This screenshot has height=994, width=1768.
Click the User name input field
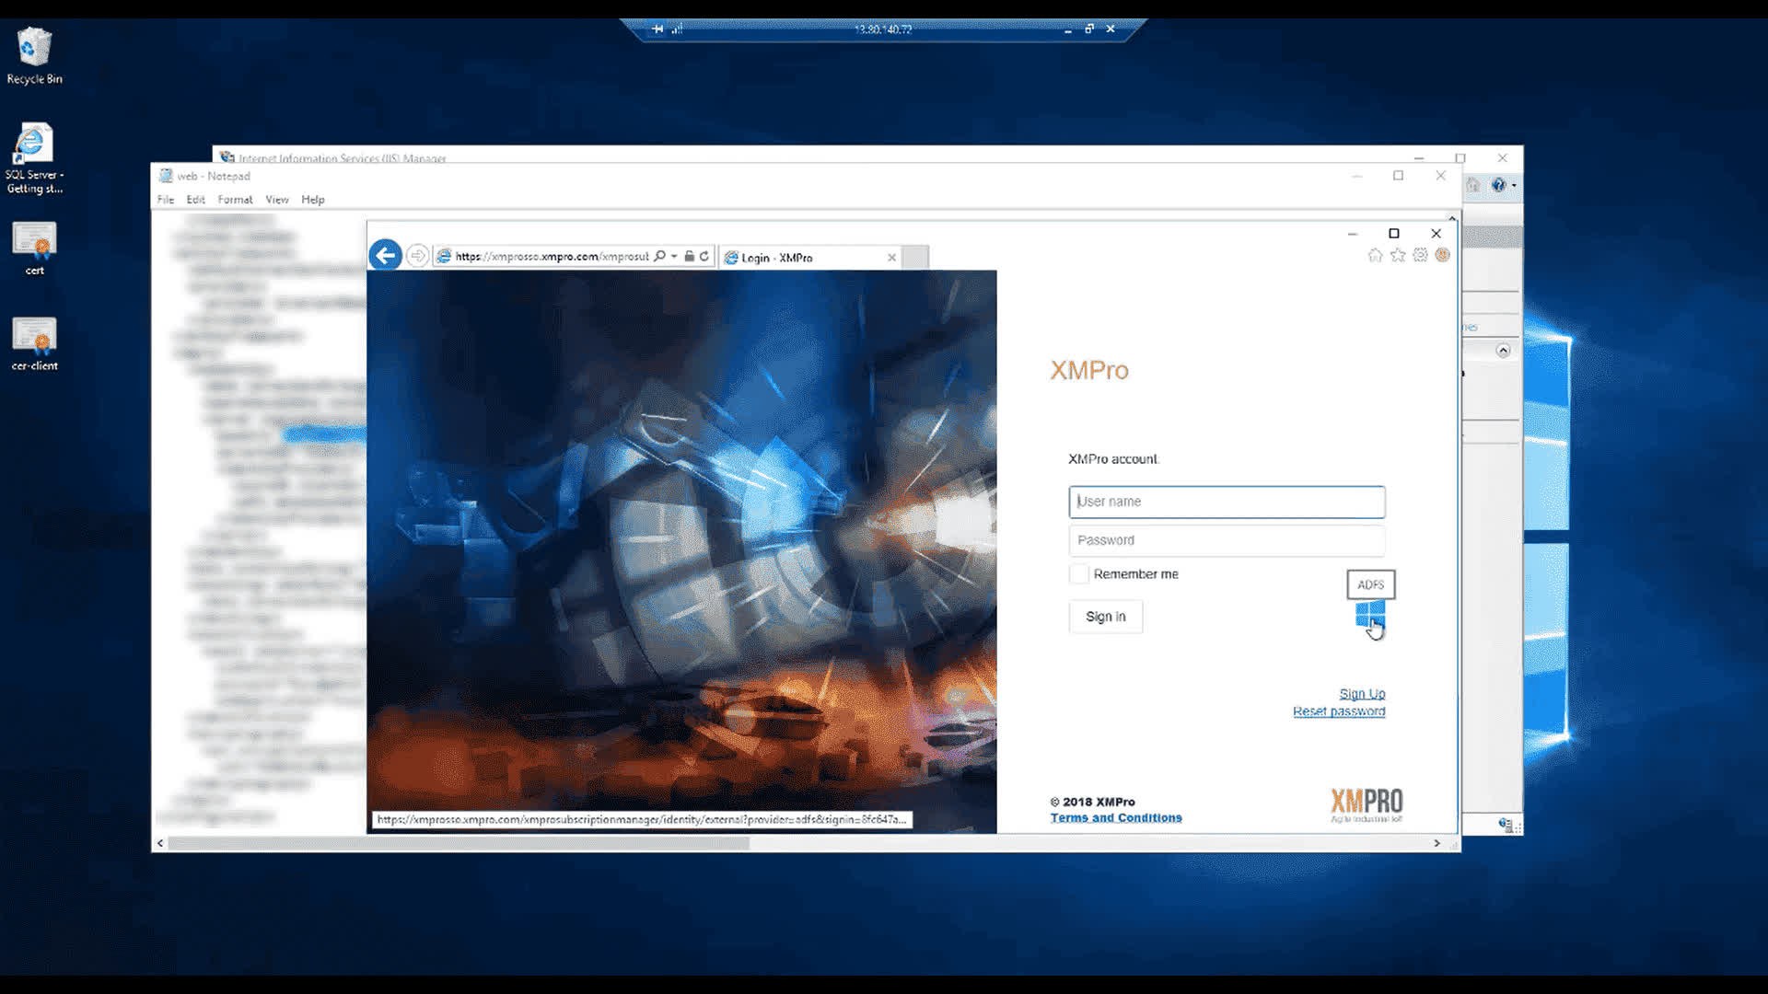click(1226, 502)
